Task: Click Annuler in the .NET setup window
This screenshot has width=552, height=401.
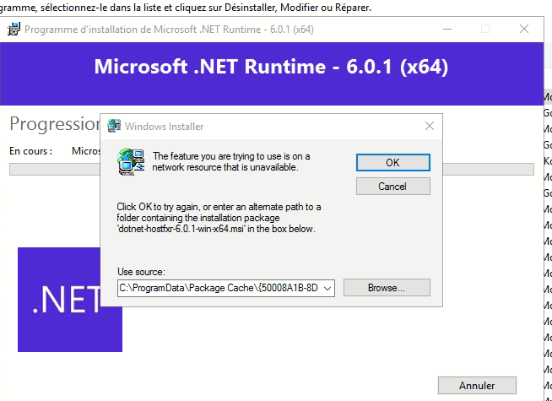Action: 477,386
